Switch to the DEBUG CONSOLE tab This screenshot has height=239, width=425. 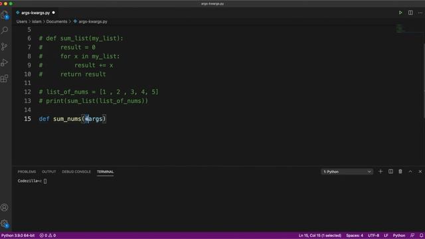(76, 172)
